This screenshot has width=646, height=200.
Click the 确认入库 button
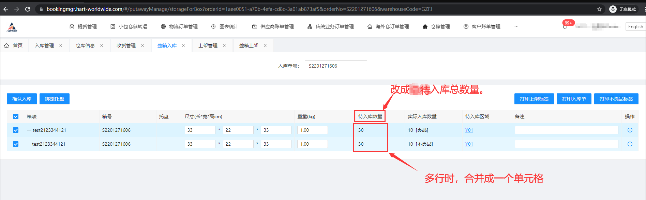click(x=22, y=99)
